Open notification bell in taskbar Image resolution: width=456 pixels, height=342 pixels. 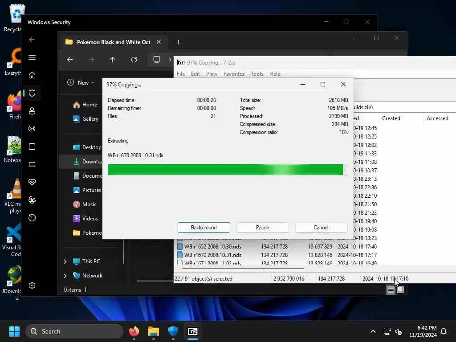[x=444, y=331]
